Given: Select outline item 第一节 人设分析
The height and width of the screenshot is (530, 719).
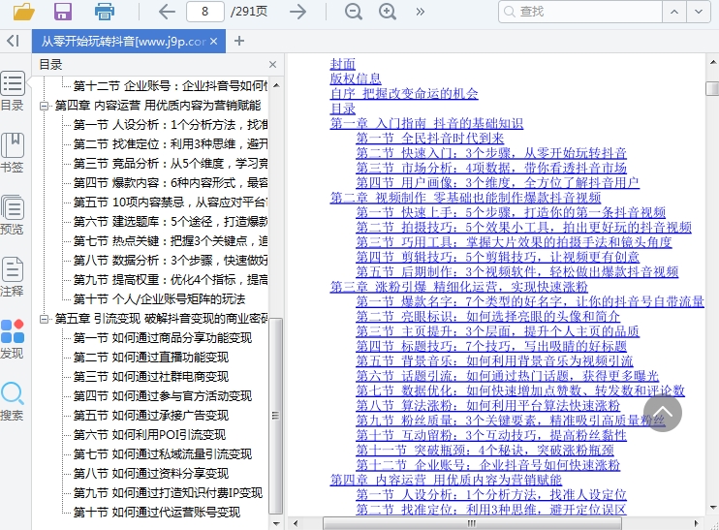Looking at the screenshot, I should (x=171, y=125).
